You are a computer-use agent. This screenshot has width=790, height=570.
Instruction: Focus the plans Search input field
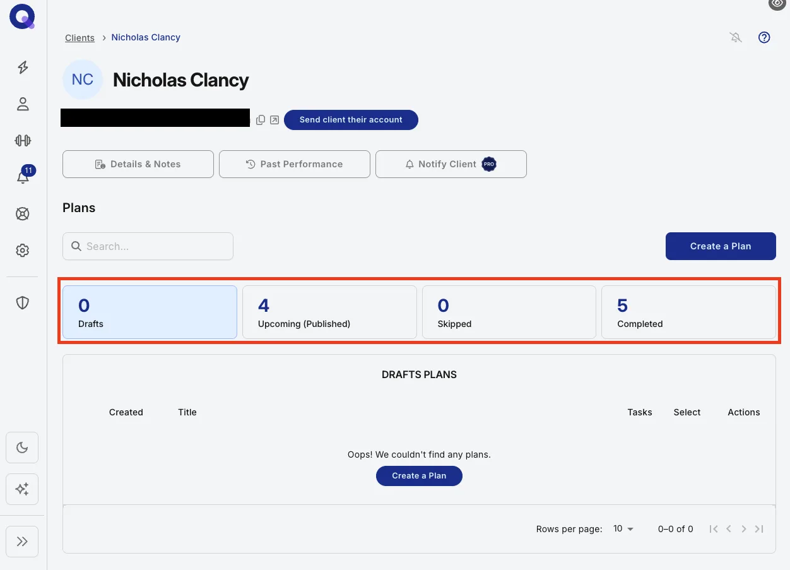click(x=148, y=246)
